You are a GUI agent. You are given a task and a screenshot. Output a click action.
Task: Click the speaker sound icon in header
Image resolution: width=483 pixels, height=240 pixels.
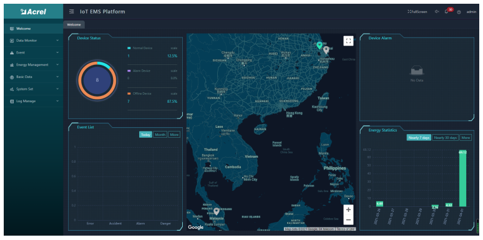(x=437, y=12)
